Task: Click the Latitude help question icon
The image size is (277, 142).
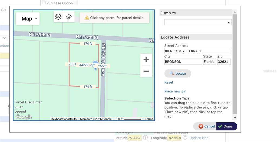Action: [145, 138]
